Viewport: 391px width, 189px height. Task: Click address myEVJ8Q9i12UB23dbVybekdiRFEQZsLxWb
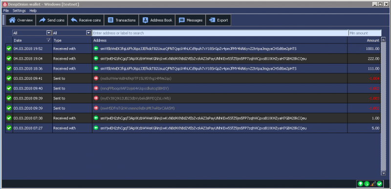(x=136, y=98)
